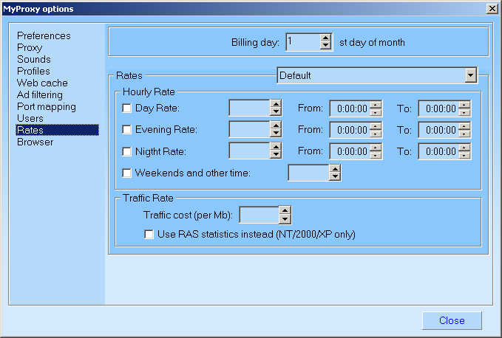Increase the Evening Rate amount
Image resolution: width=502 pixels, height=338 pixels.
[x=275, y=125]
